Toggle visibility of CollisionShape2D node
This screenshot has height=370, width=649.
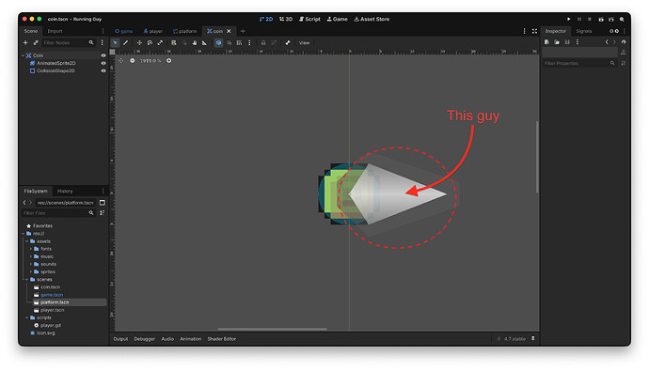(103, 70)
